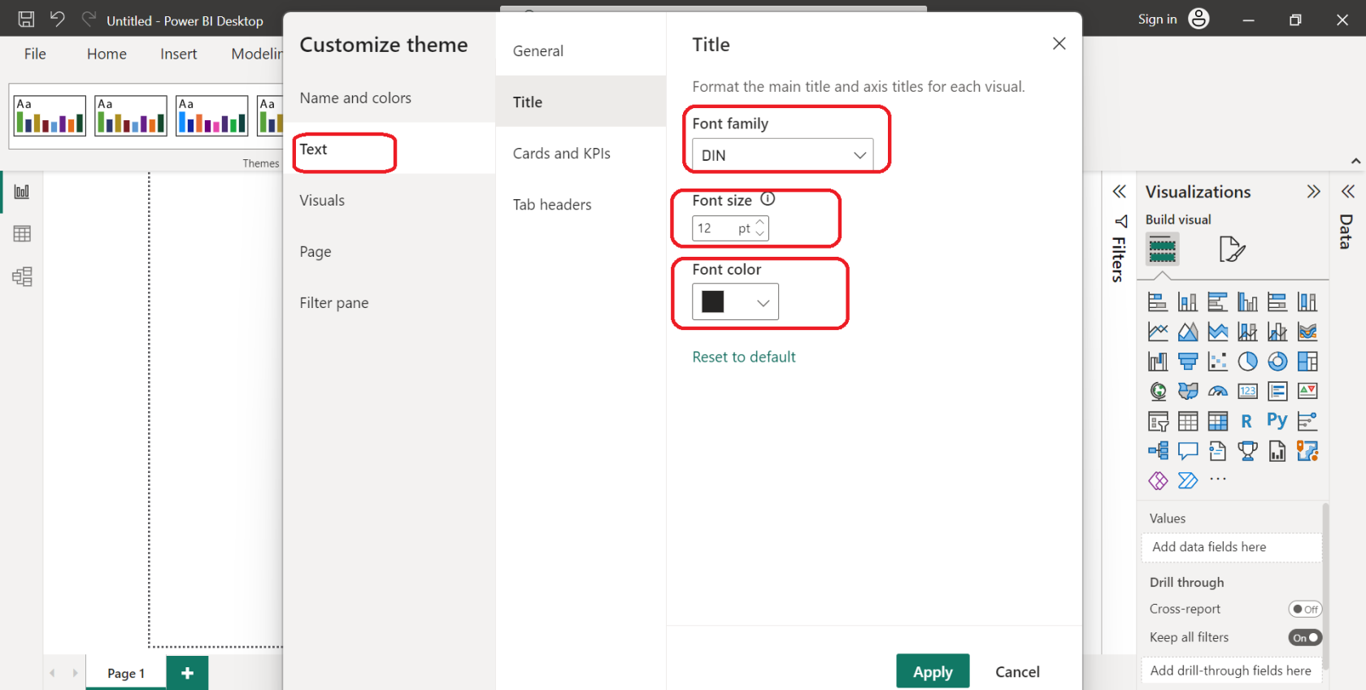1366x690 pixels.
Task: Click the Undo icon in title bar
Action: 57,19
